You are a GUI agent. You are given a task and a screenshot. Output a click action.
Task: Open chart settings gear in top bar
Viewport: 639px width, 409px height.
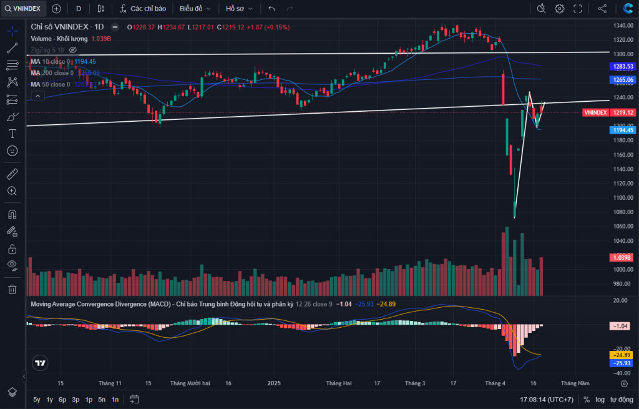pyautogui.click(x=560, y=9)
